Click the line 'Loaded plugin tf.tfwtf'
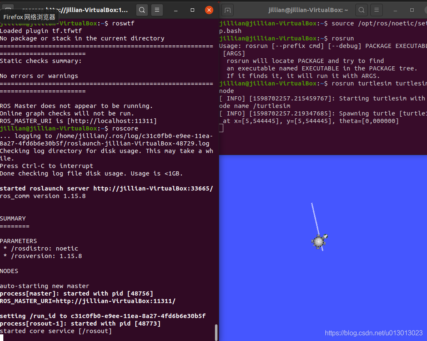Viewport: 427px width, 341px height. click(41, 31)
